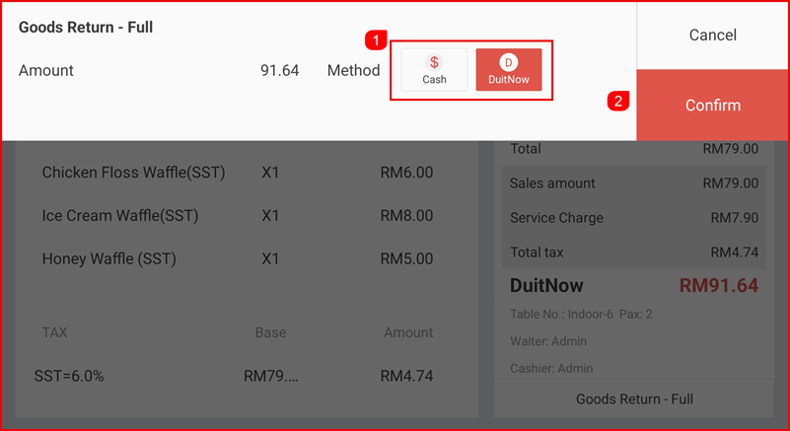The width and height of the screenshot is (790, 431).
Task: Click the dollar sign icon for Cash
Action: coord(434,62)
